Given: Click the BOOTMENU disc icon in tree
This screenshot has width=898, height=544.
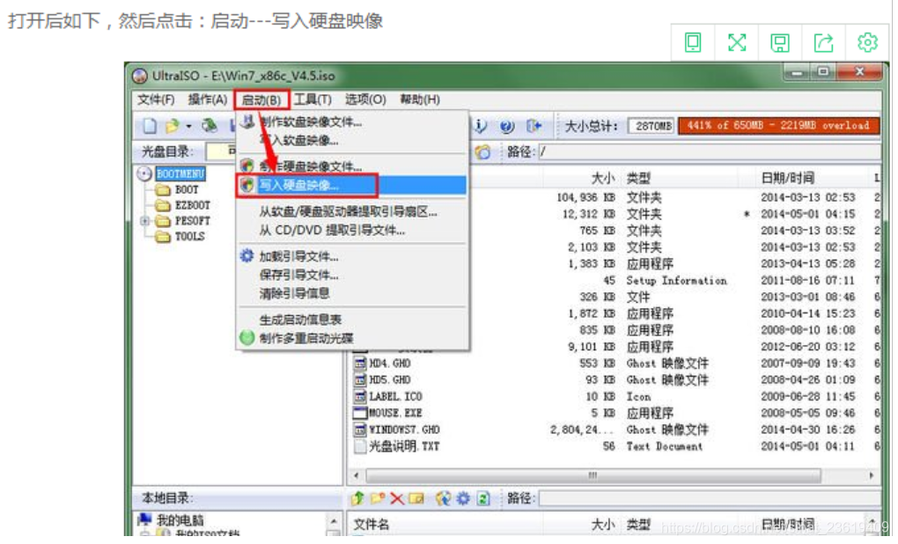Looking at the screenshot, I should tap(144, 173).
